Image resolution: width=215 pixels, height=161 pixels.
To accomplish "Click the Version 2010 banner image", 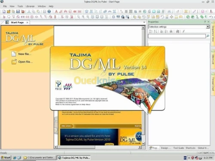I will tap(101, 137).
